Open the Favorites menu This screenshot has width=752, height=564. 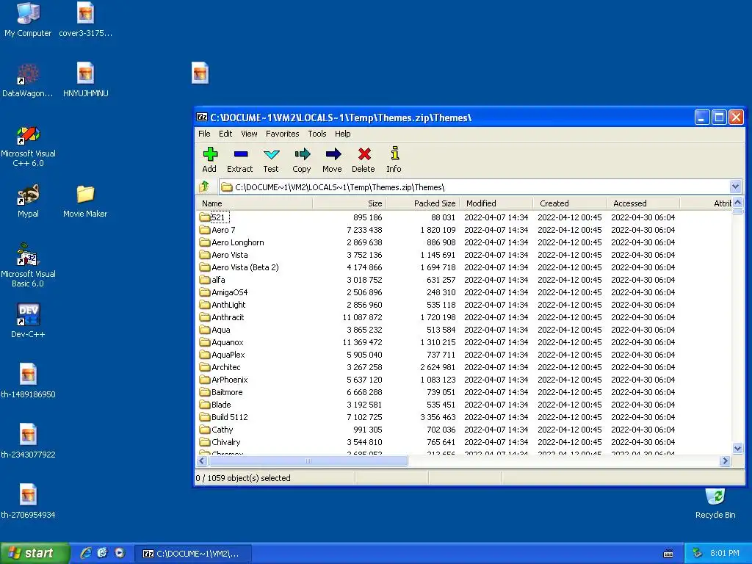point(283,134)
